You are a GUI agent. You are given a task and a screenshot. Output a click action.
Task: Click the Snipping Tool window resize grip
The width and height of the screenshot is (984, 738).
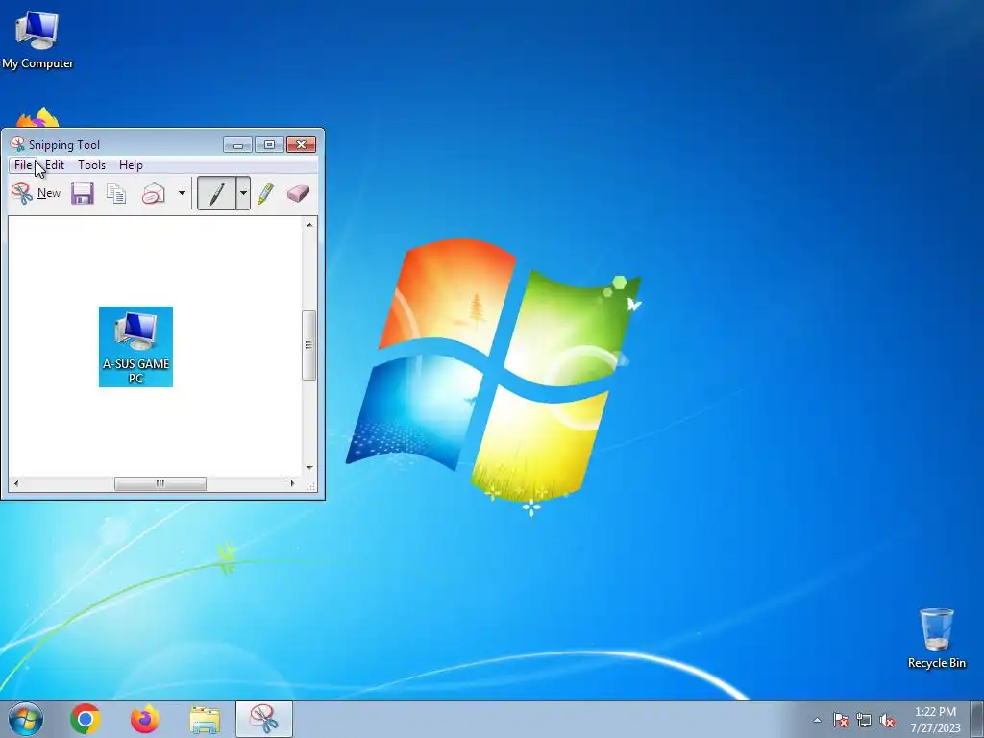[310, 485]
